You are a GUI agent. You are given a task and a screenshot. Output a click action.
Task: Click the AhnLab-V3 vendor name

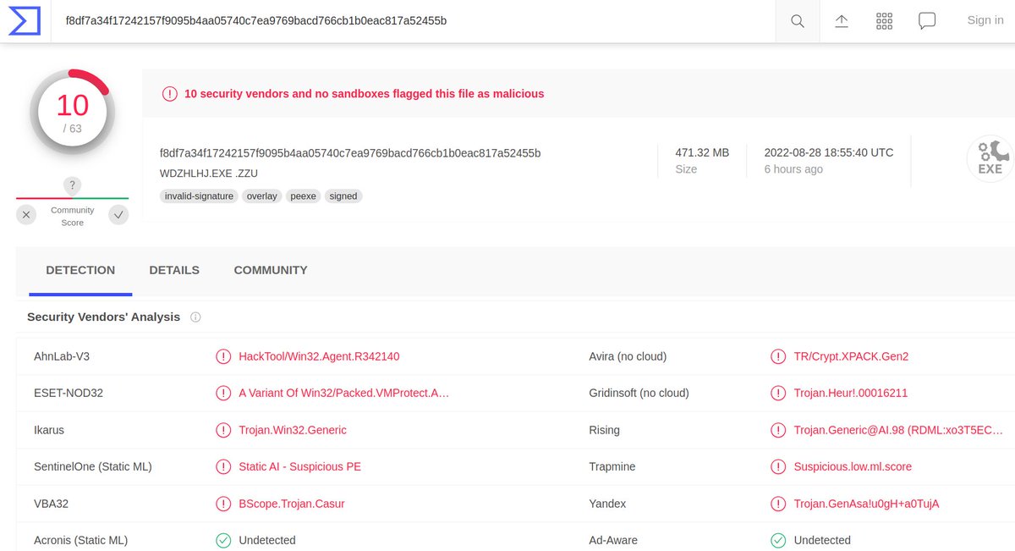62,356
